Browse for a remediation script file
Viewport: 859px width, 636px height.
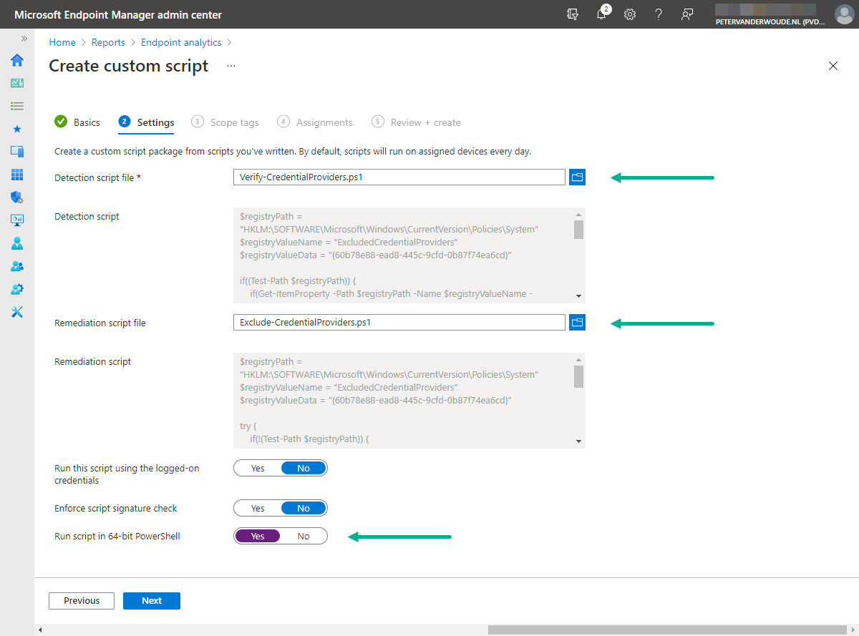(577, 322)
